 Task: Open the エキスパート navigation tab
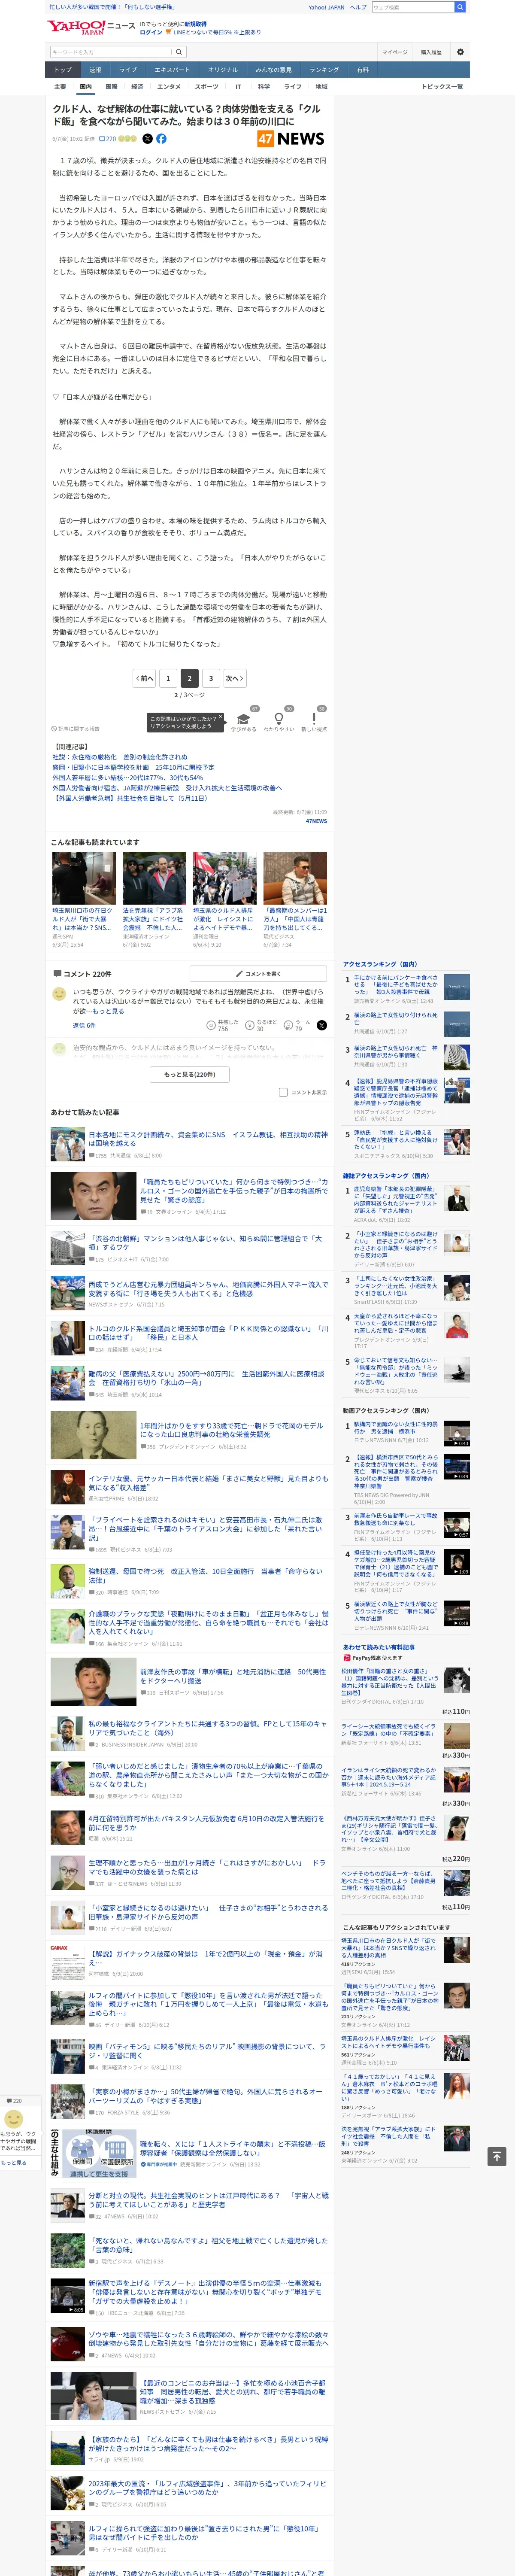tap(172, 70)
